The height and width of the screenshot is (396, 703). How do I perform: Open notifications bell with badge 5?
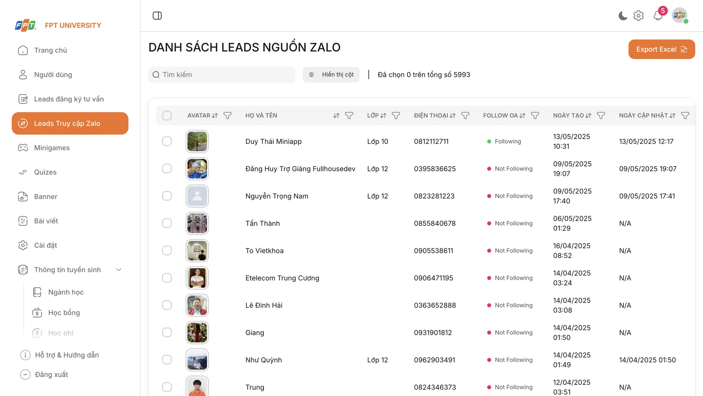click(x=658, y=16)
